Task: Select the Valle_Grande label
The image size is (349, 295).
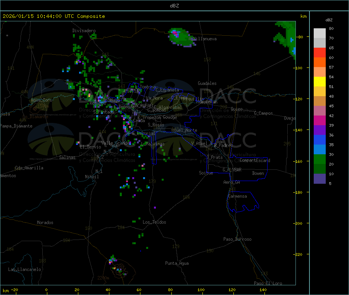Action: [x=115, y=143]
